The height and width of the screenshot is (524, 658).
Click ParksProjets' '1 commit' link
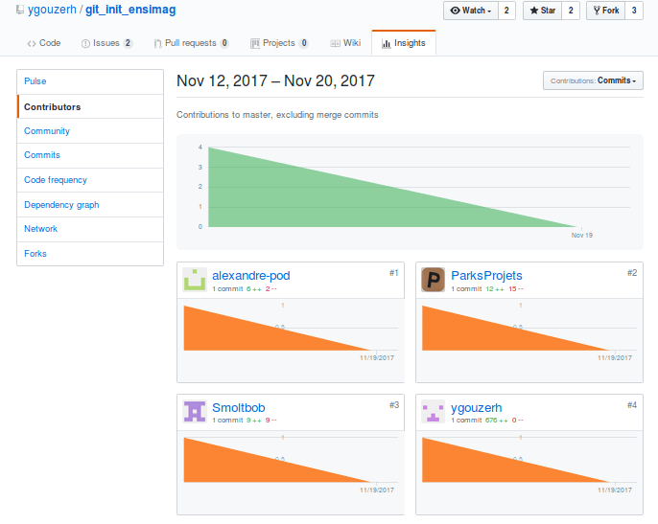pos(466,289)
